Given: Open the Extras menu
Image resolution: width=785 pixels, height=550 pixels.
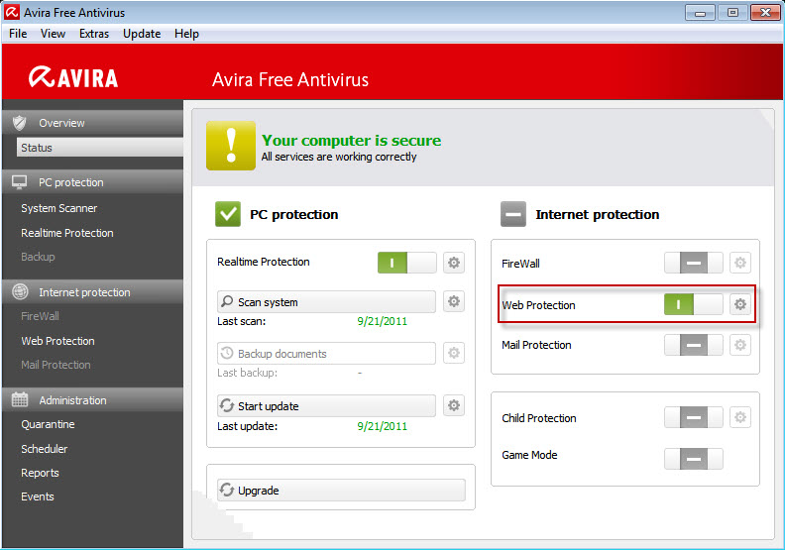Looking at the screenshot, I should 94,34.
